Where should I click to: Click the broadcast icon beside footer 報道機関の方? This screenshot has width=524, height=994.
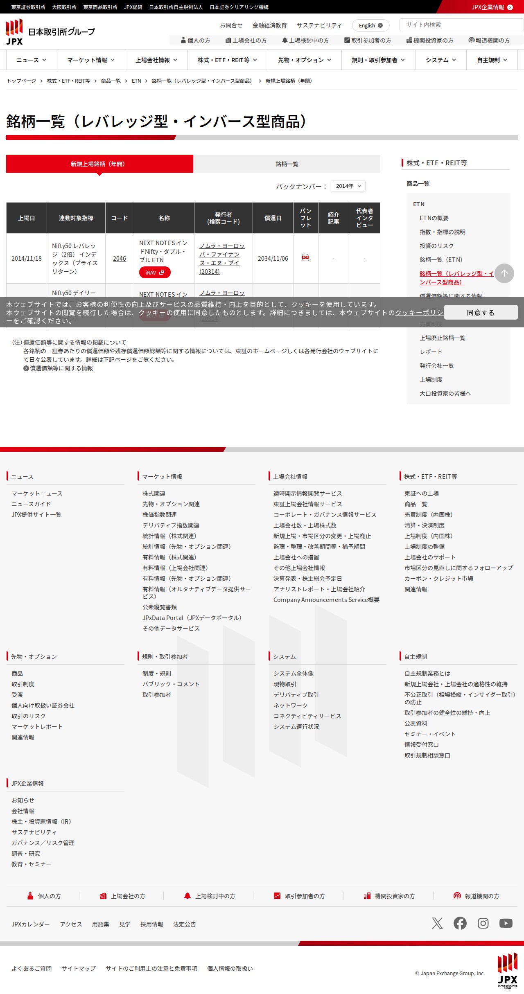coord(457,896)
